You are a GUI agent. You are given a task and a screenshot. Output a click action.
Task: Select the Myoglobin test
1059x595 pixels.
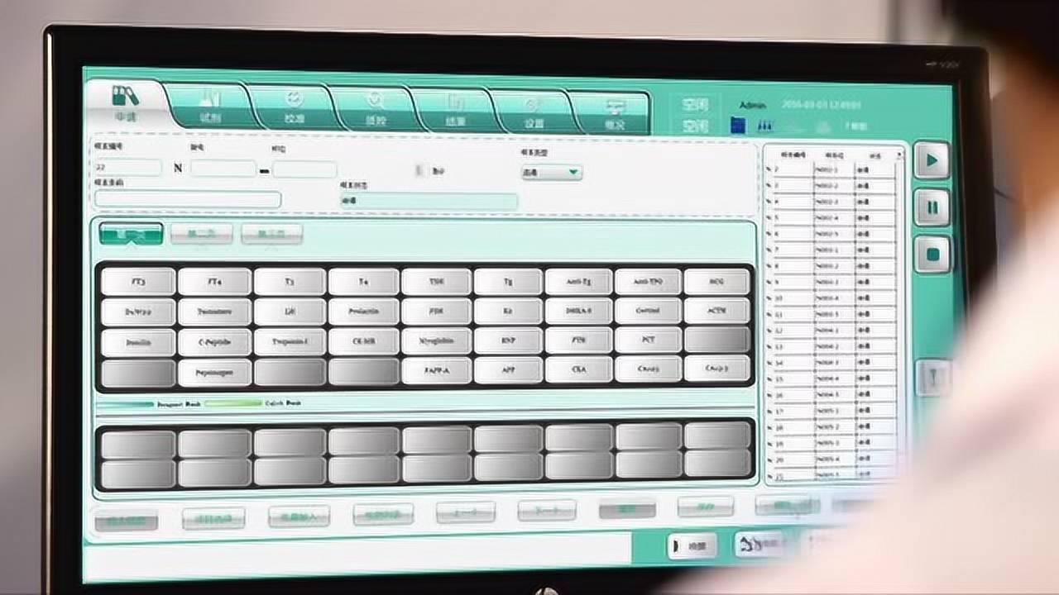point(437,340)
